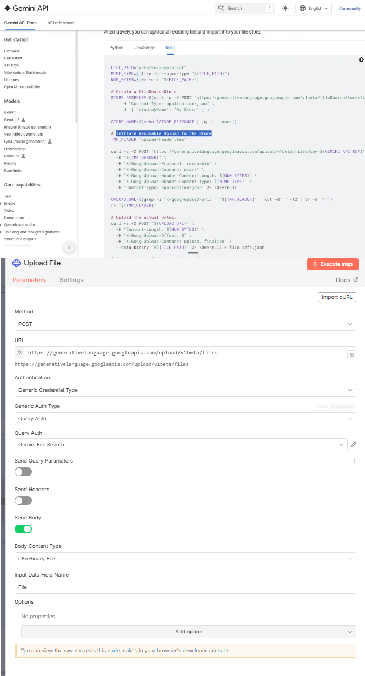This screenshot has width=365, height=676.
Task: Click the pencil icon to edit Query Auth credential
Action: tap(353, 444)
